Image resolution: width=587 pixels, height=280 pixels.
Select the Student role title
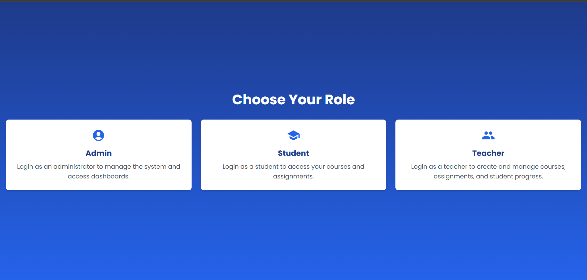pyautogui.click(x=293, y=153)
